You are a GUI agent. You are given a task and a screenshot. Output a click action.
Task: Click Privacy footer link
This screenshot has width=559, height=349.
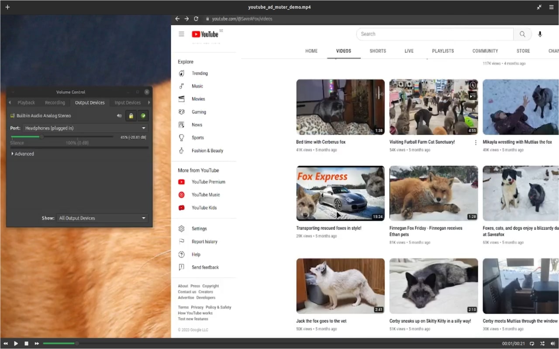pyautogui.click(x=197, y=308)
